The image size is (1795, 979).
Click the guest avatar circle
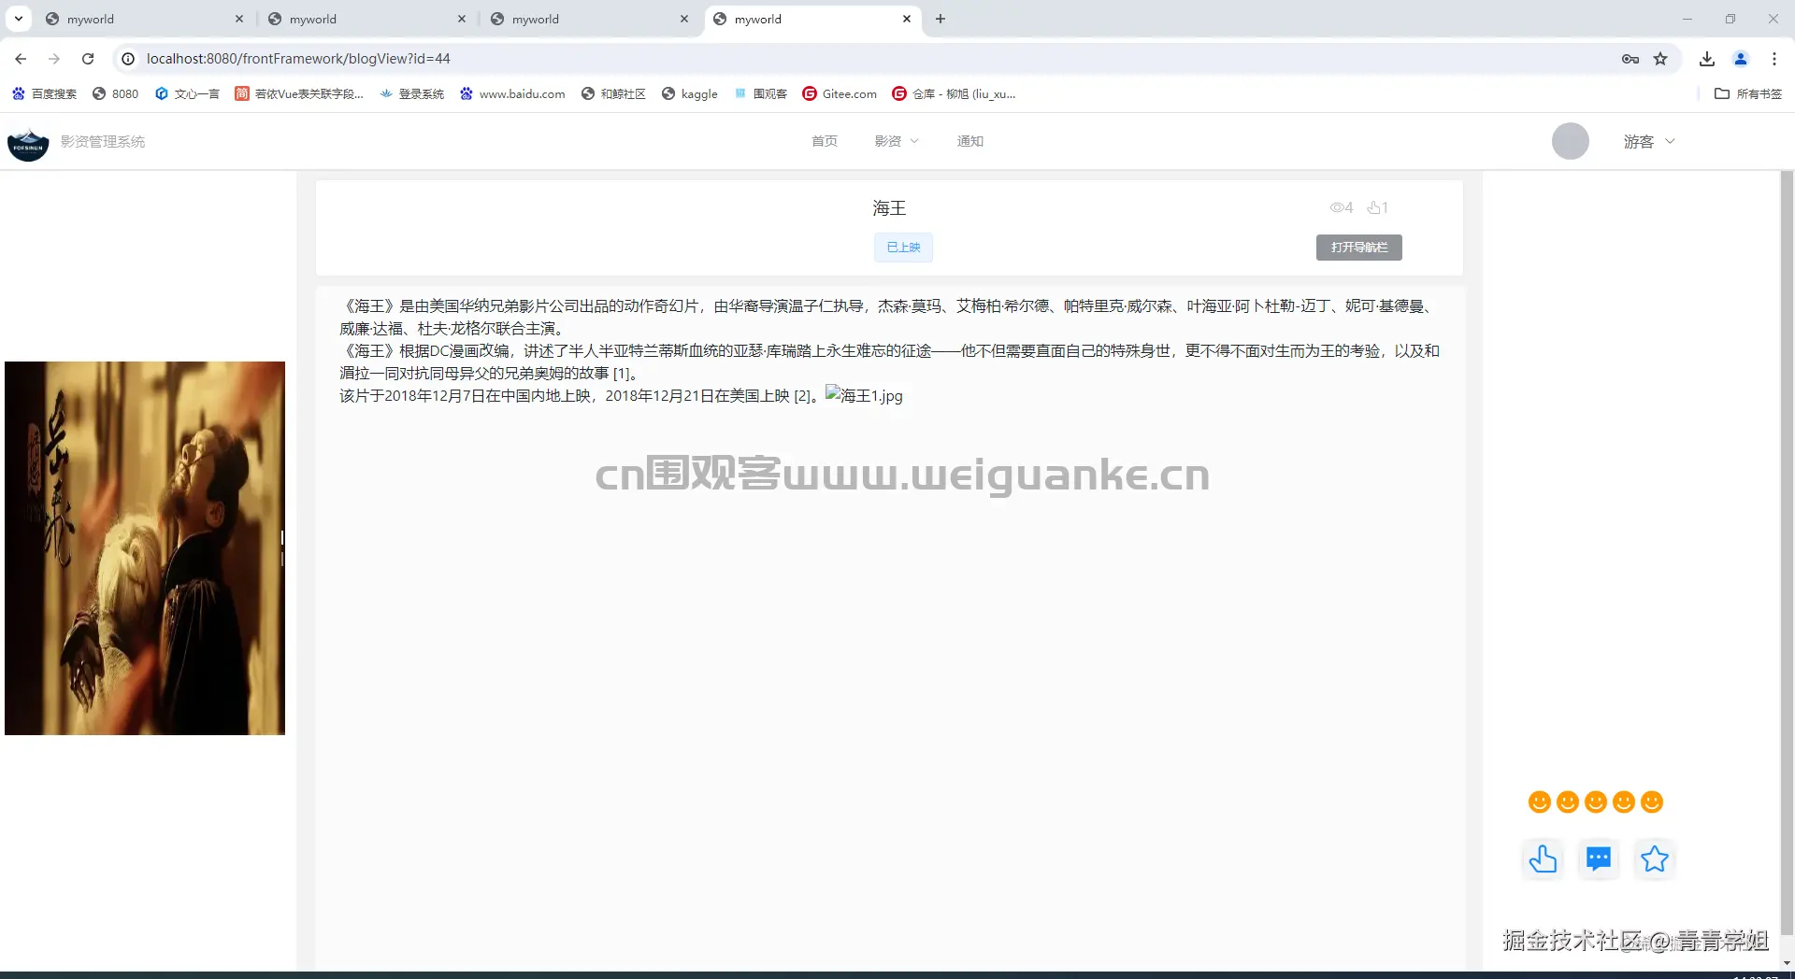[x=1570, y=141]
